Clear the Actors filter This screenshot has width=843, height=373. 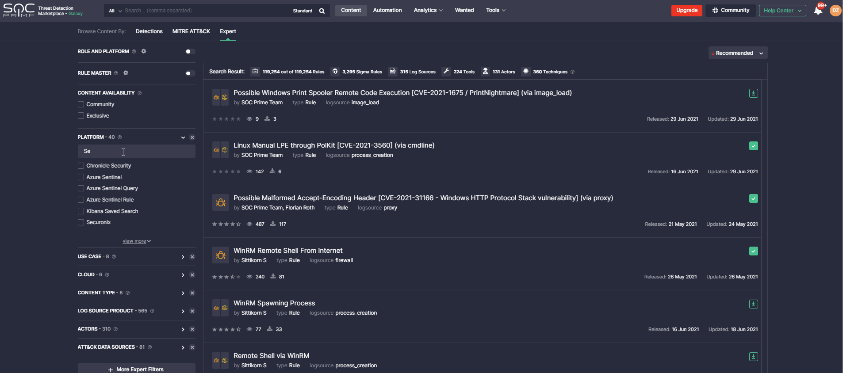(x=192, y=329)
